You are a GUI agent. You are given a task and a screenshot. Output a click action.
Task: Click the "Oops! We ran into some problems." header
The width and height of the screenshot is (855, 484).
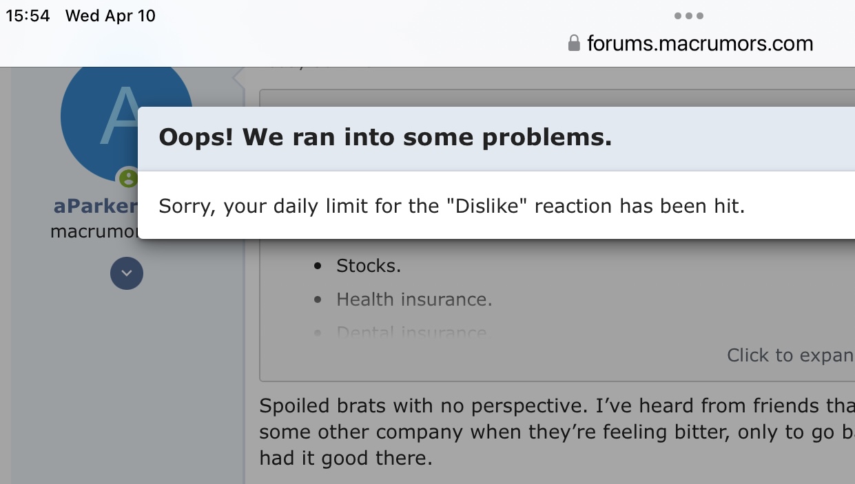(x=385, y=138)
